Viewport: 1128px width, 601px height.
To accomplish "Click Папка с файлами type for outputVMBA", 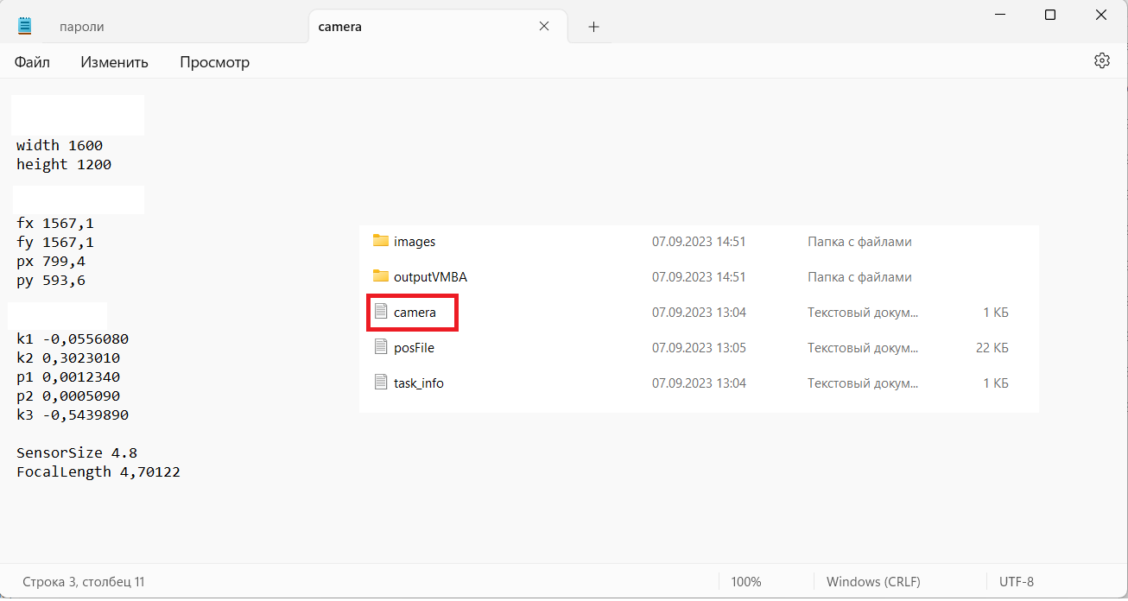I will point(859,277).
